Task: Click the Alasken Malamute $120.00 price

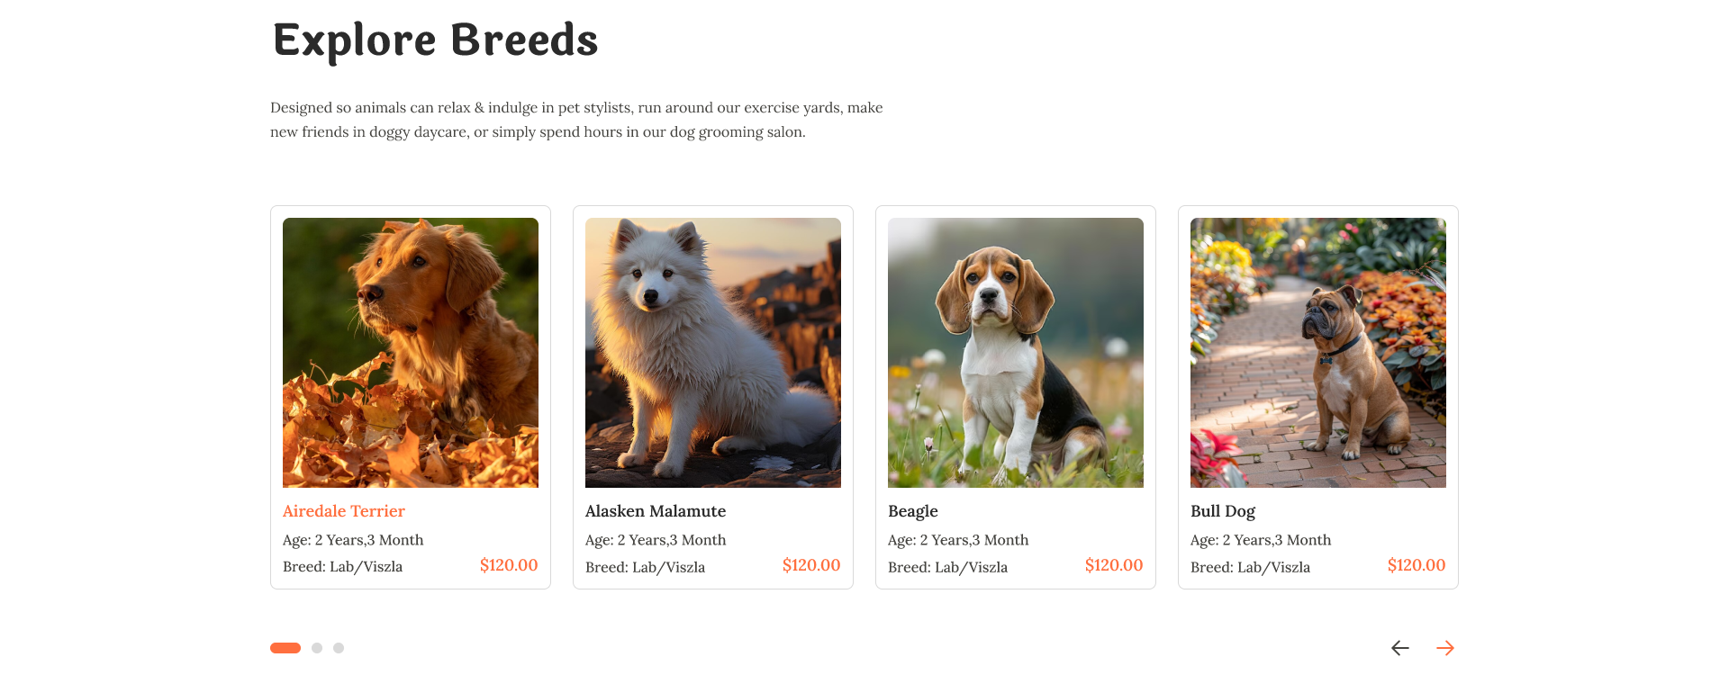Action: (x=811, y=565)
